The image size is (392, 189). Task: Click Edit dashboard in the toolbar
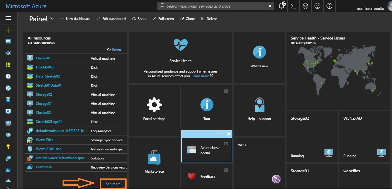[x=111, y=18]
